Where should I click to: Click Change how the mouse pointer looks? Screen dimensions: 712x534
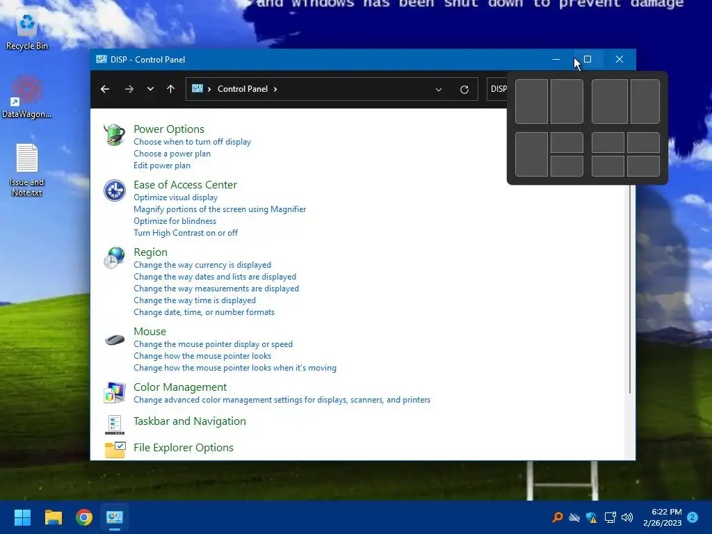pos(202,356)
